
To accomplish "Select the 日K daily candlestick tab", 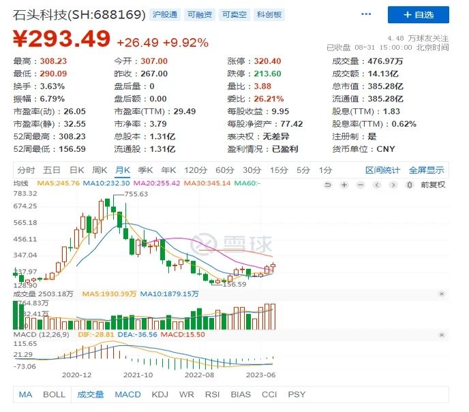I will (x=76, y=170).
